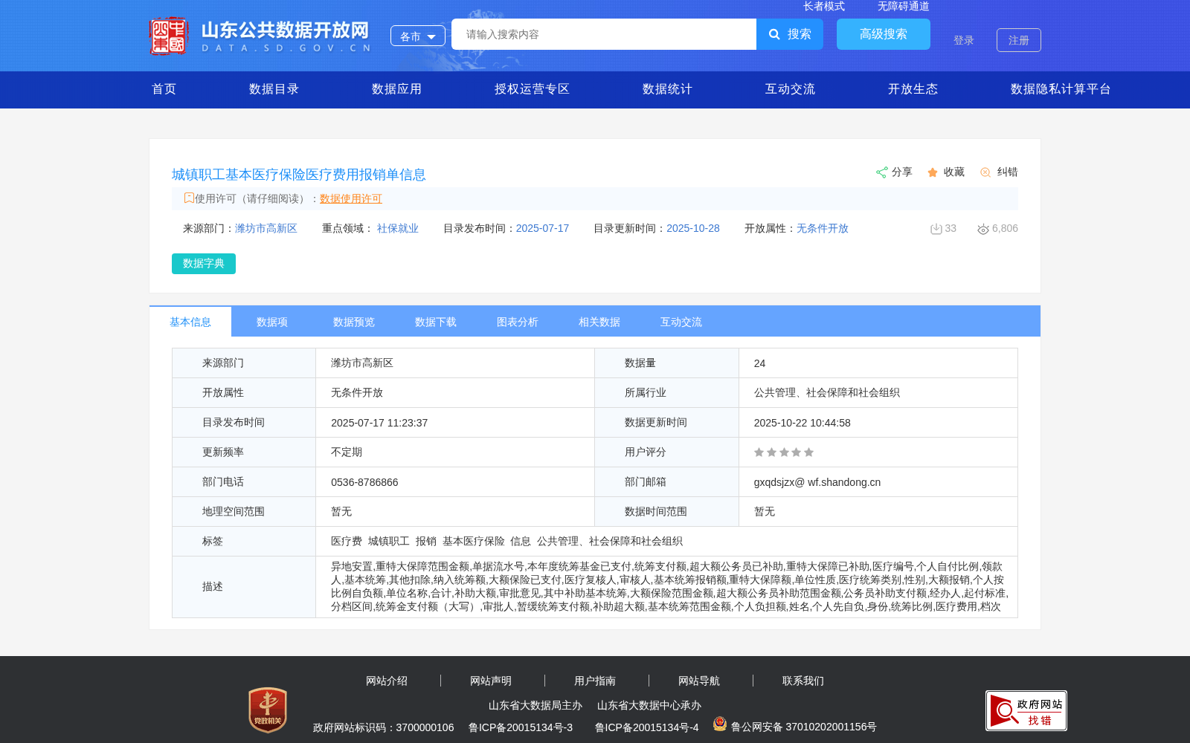Click the 注册 button
This screenshot has width=1190, height=743.
(1019, 40)
